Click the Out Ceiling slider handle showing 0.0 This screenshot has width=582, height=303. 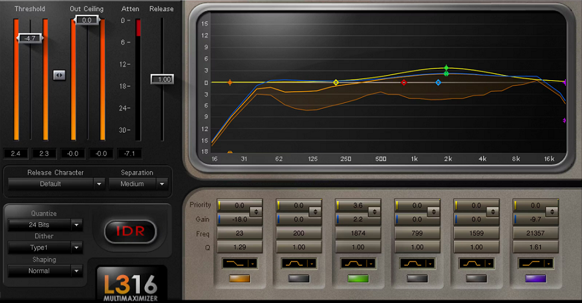tap(87, 20)
